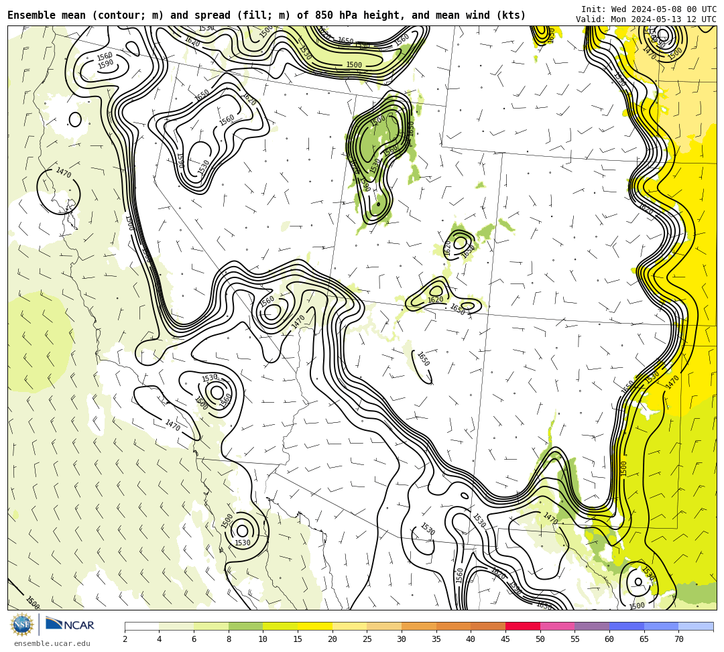Click the colorbar tick label 10
The height and width of the screenshot is (652, 724).
point(263,639)
